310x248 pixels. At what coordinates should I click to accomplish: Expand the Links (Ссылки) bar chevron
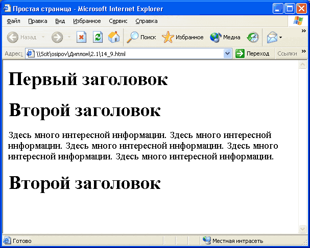pos(304,51)
